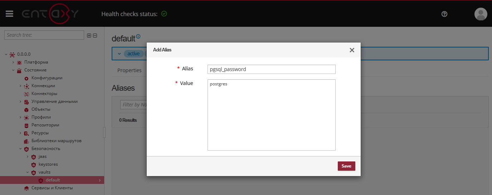Screen dimensions: 492x195
Task: Select the Сервисы и Клиенты item
Action: (x=52, y=188)
